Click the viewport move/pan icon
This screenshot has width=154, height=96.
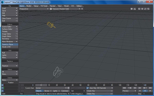(x=142, y=9)
